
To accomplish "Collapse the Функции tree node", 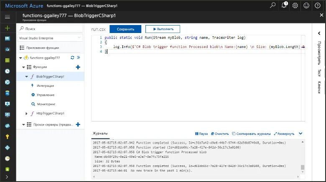I will [23, 67].
